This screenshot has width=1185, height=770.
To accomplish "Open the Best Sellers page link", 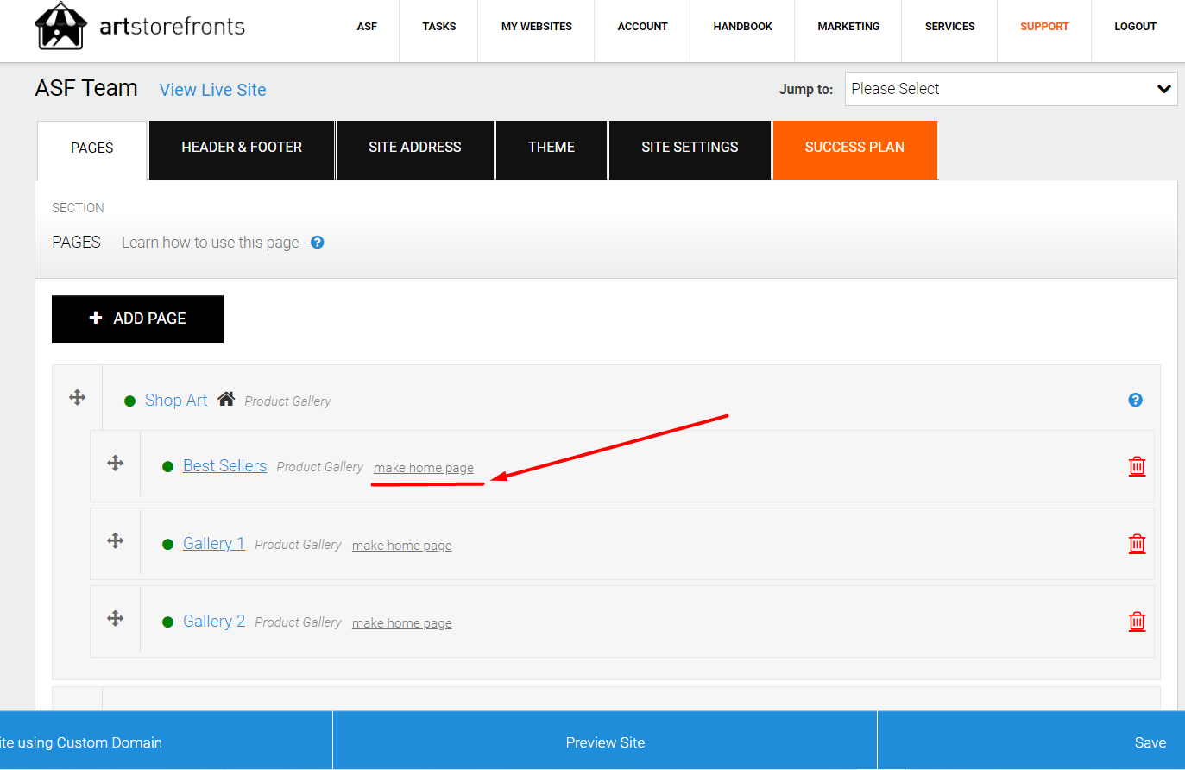I will [224, 466].
